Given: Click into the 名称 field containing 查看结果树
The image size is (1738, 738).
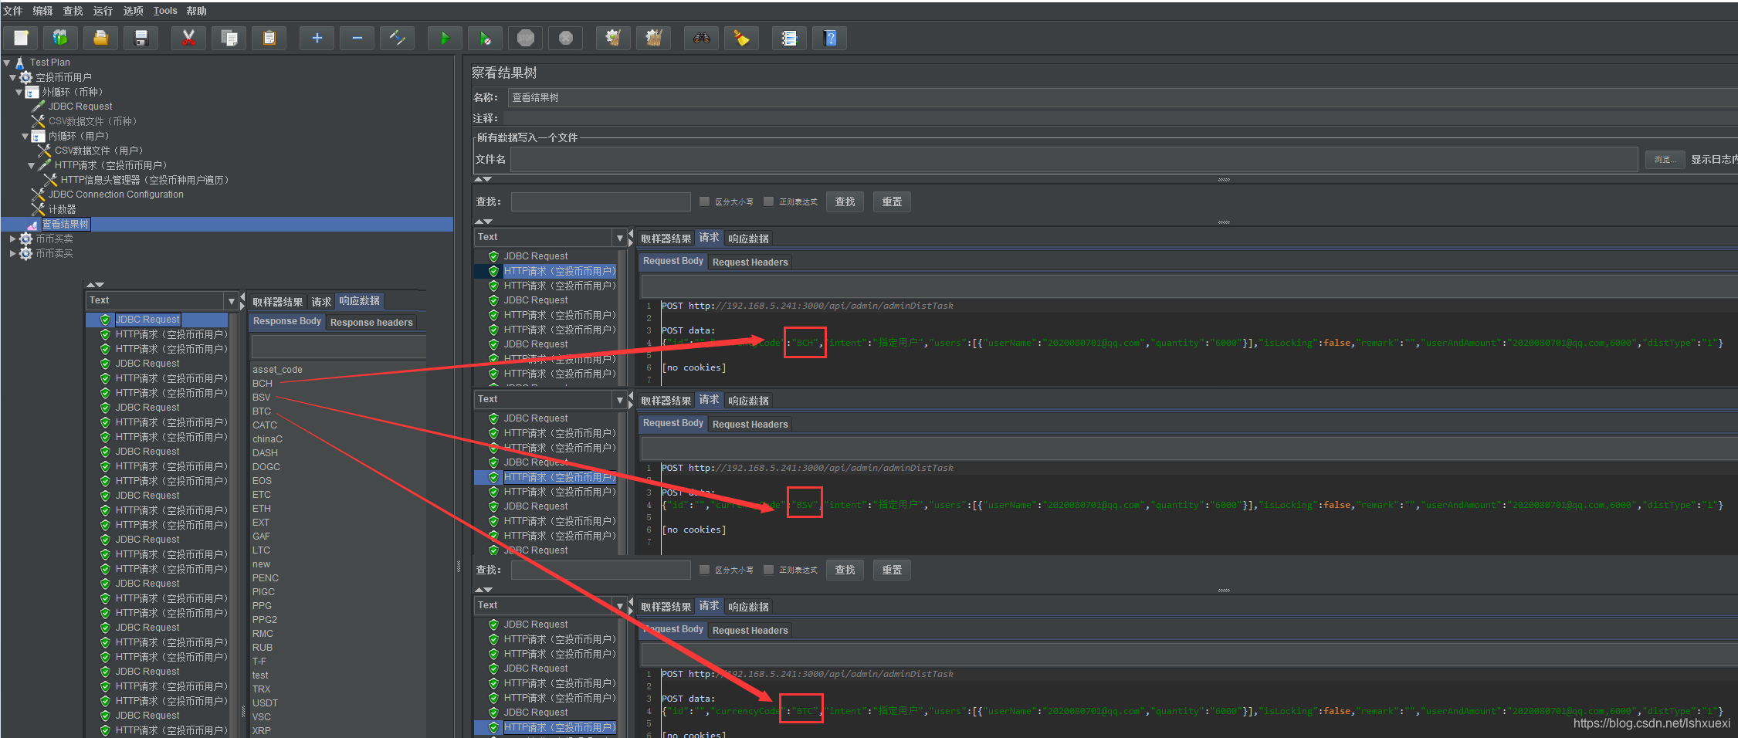Looking at the screenshot, I should 1123,97.
